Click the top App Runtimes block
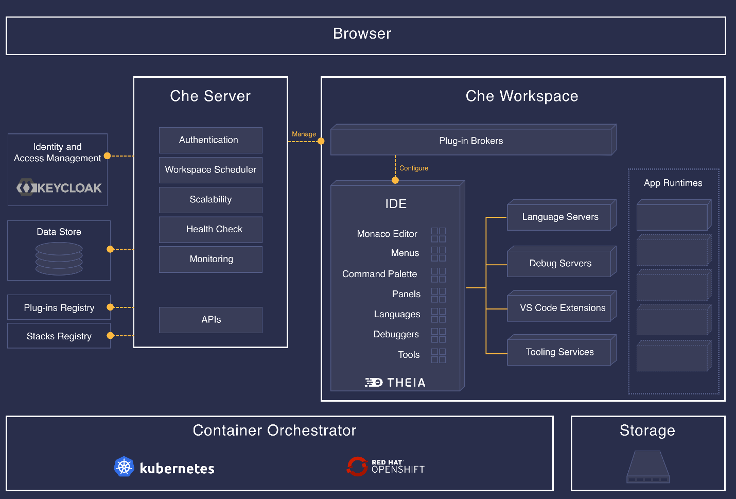Screen dimensions: 736x499 tap(672, 216)
